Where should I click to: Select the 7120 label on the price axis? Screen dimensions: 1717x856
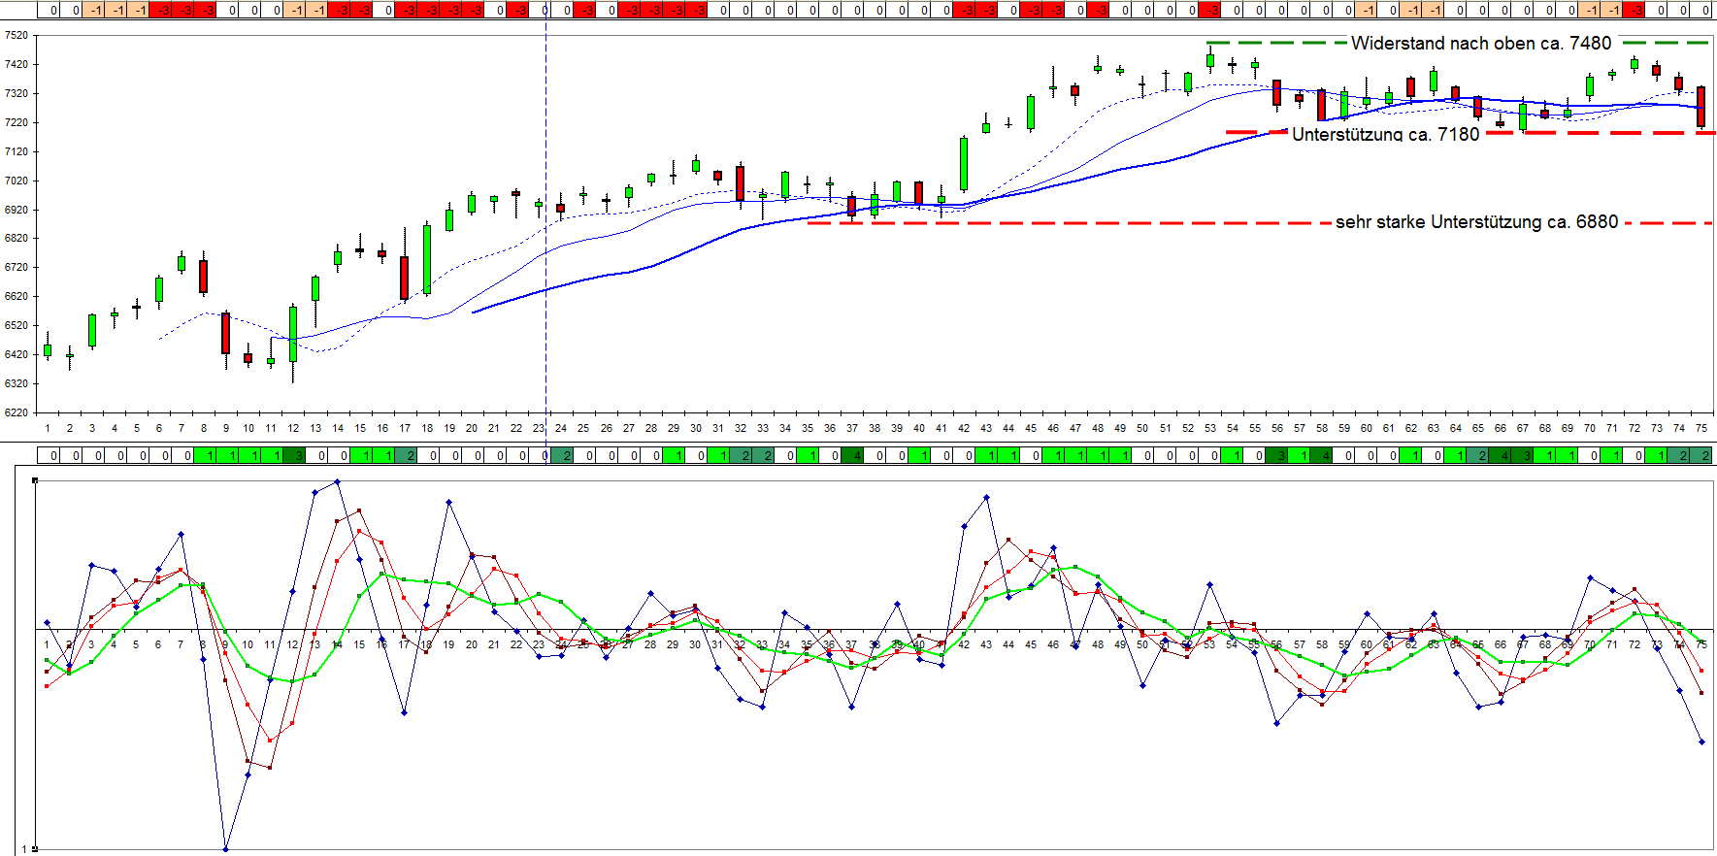pyautogui.click(x=17, y=151)
